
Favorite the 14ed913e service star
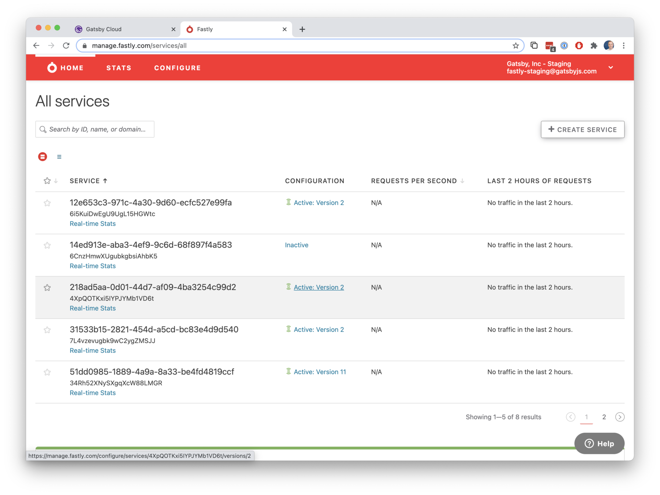[x=47, y=245]
